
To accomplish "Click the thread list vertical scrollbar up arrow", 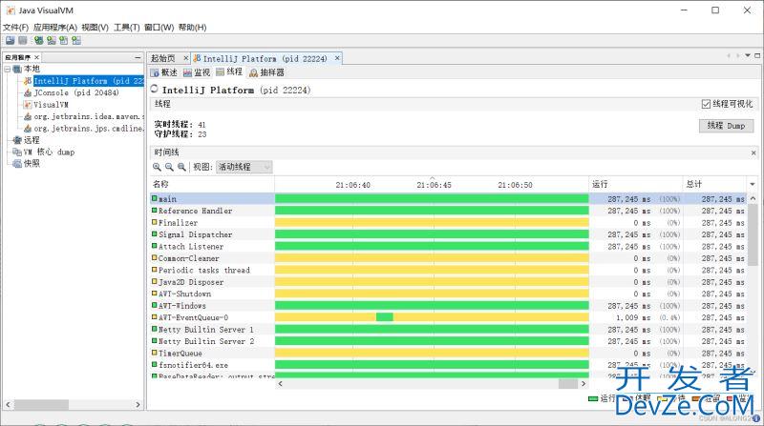I will click(753, 198).
